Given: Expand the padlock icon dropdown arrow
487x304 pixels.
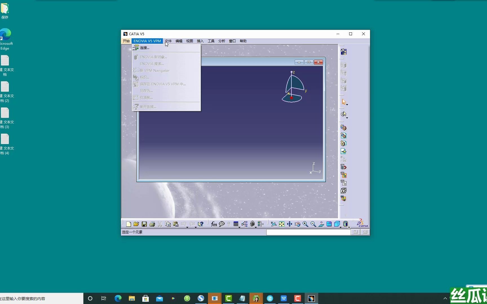Looking at the screenshot, I should coord(256,227).
